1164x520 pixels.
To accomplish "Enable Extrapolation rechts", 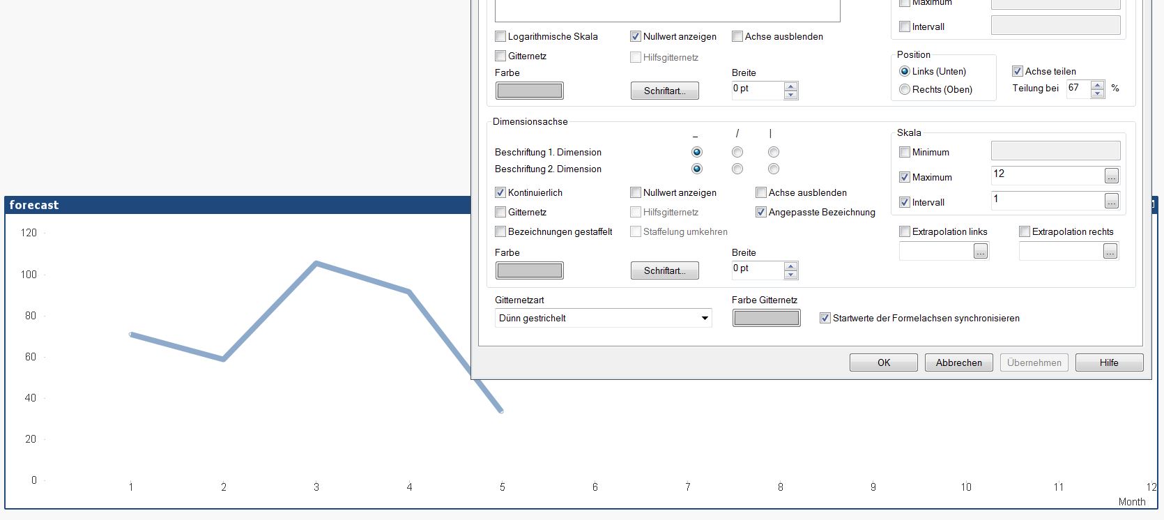I will pos(1025,231).
